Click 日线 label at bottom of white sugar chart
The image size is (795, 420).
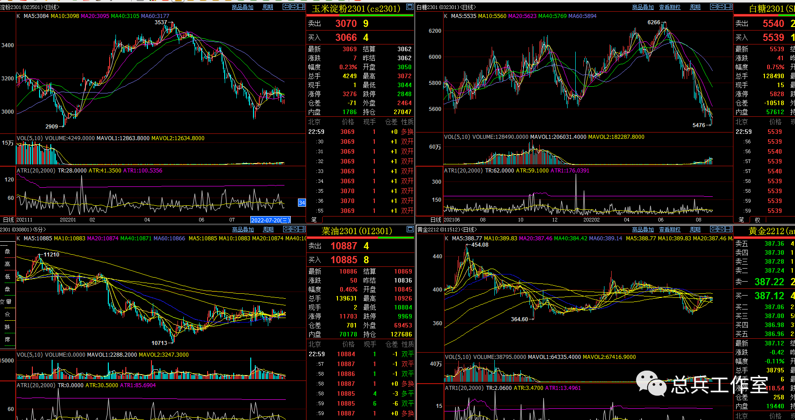click(x=436, y=220)
